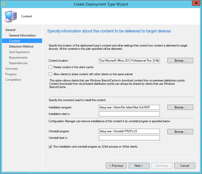
Task: Click the Installation start in field
Action: coord(129,114)
